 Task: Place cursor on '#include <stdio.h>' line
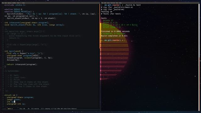tap(15, 5)
